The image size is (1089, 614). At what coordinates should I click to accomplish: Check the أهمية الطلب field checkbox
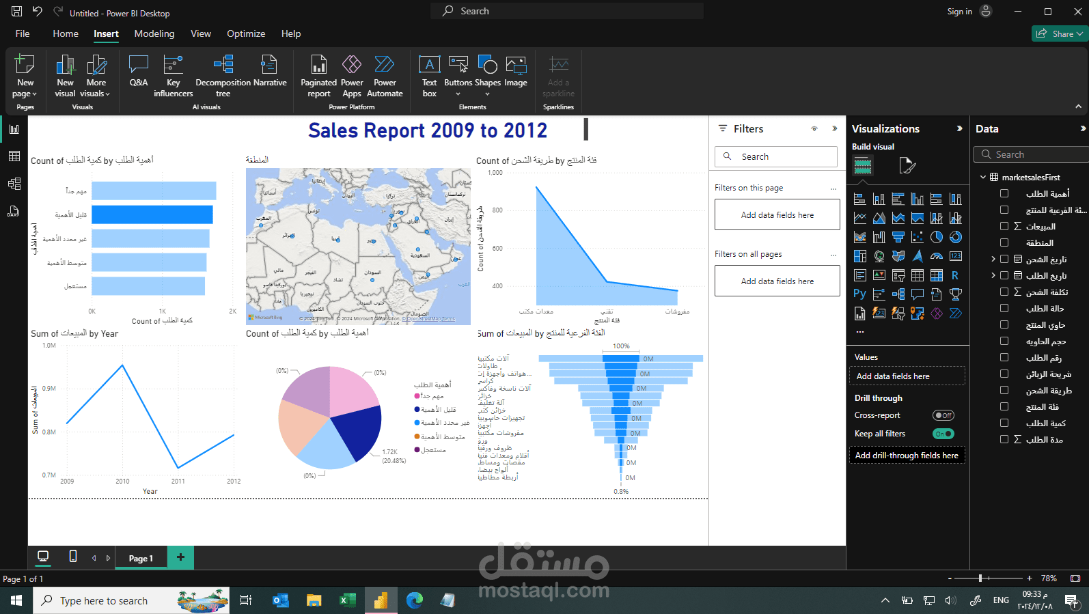[1004, 193]
